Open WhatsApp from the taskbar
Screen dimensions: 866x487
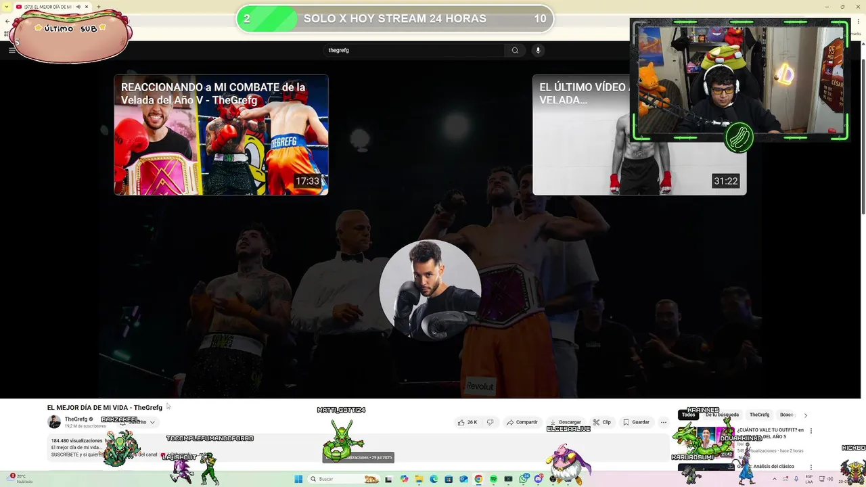point(524,479)
